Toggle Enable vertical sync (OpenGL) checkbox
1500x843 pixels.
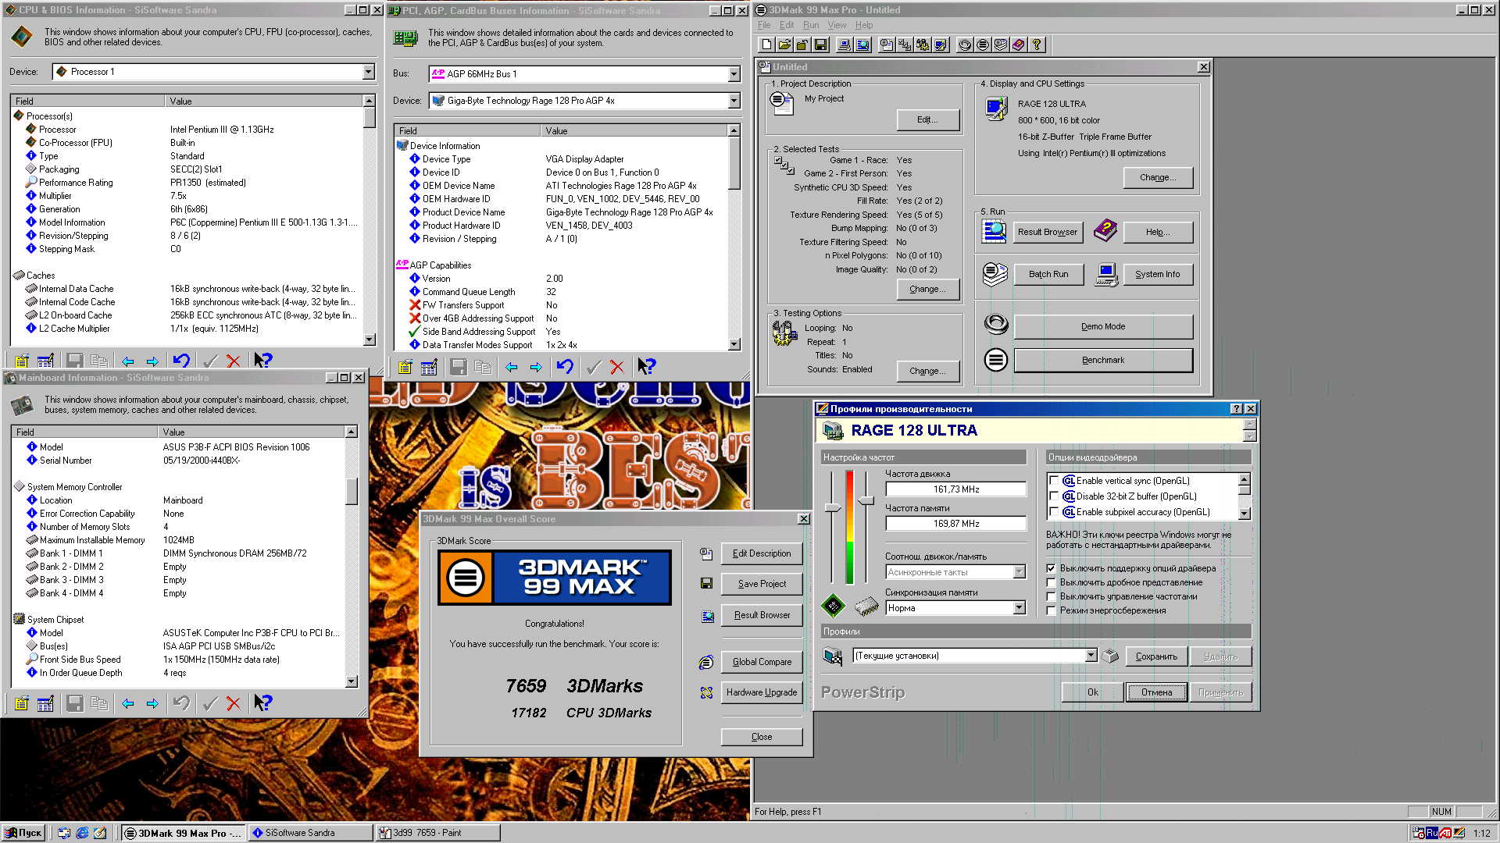(1054, 481)
